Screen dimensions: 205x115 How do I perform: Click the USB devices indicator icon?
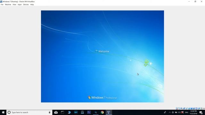pyautogui.click(x=186, y=108)
